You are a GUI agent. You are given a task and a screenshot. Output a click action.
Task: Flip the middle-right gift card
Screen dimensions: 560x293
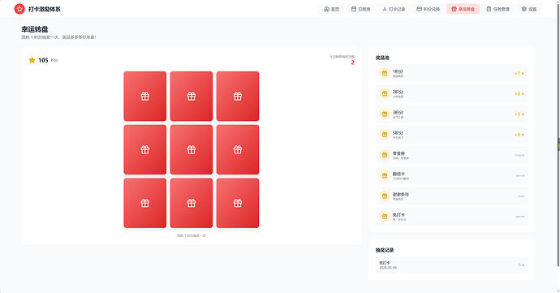(238, 149)
